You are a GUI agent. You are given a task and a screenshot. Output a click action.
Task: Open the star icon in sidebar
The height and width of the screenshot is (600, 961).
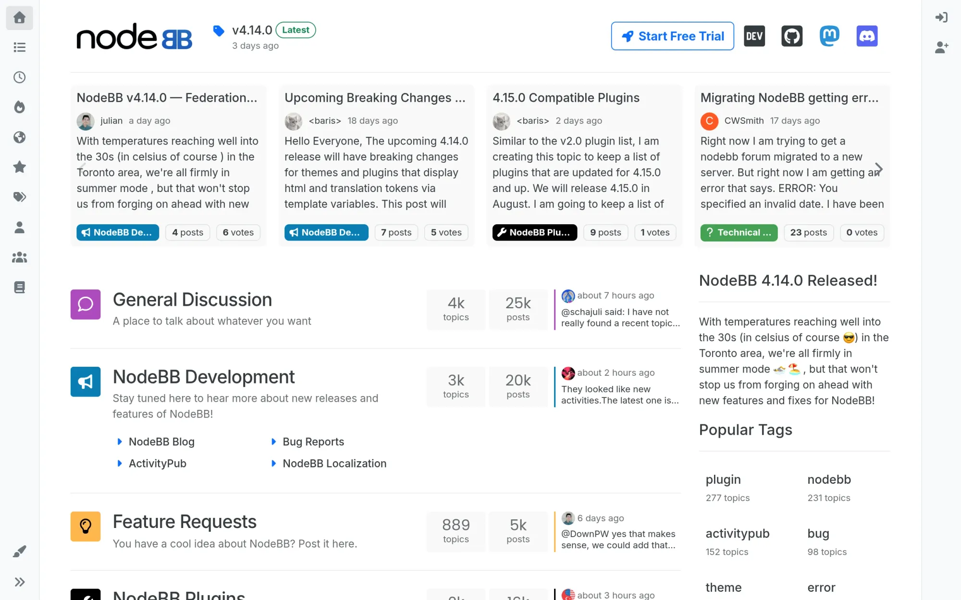pos(19,167)
